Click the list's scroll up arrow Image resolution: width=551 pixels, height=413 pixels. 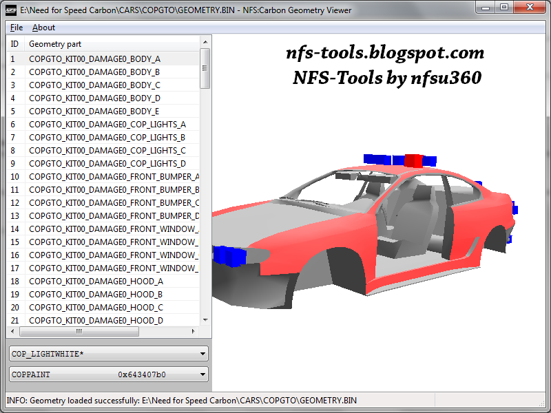tap(205, 42)
